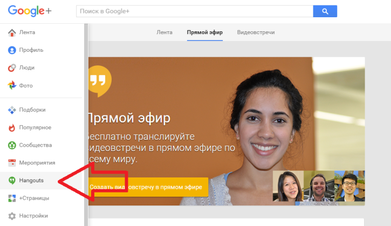Click the man with headset thumbnail
Viewport: 391px width, 226px height.
319,186
